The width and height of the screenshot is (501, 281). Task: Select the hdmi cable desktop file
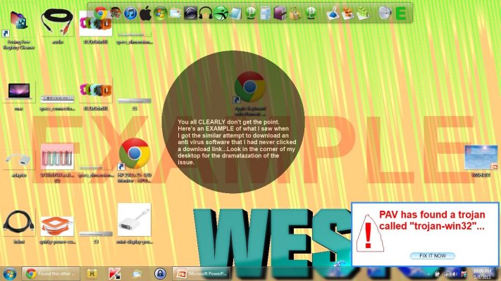[19, 227]
